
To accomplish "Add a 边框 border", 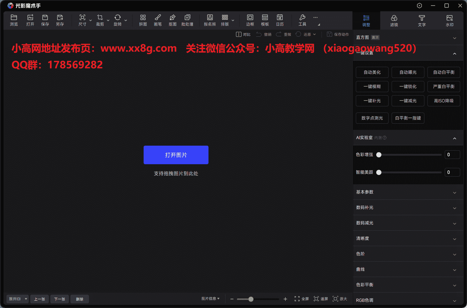I will tap(250, 20).
